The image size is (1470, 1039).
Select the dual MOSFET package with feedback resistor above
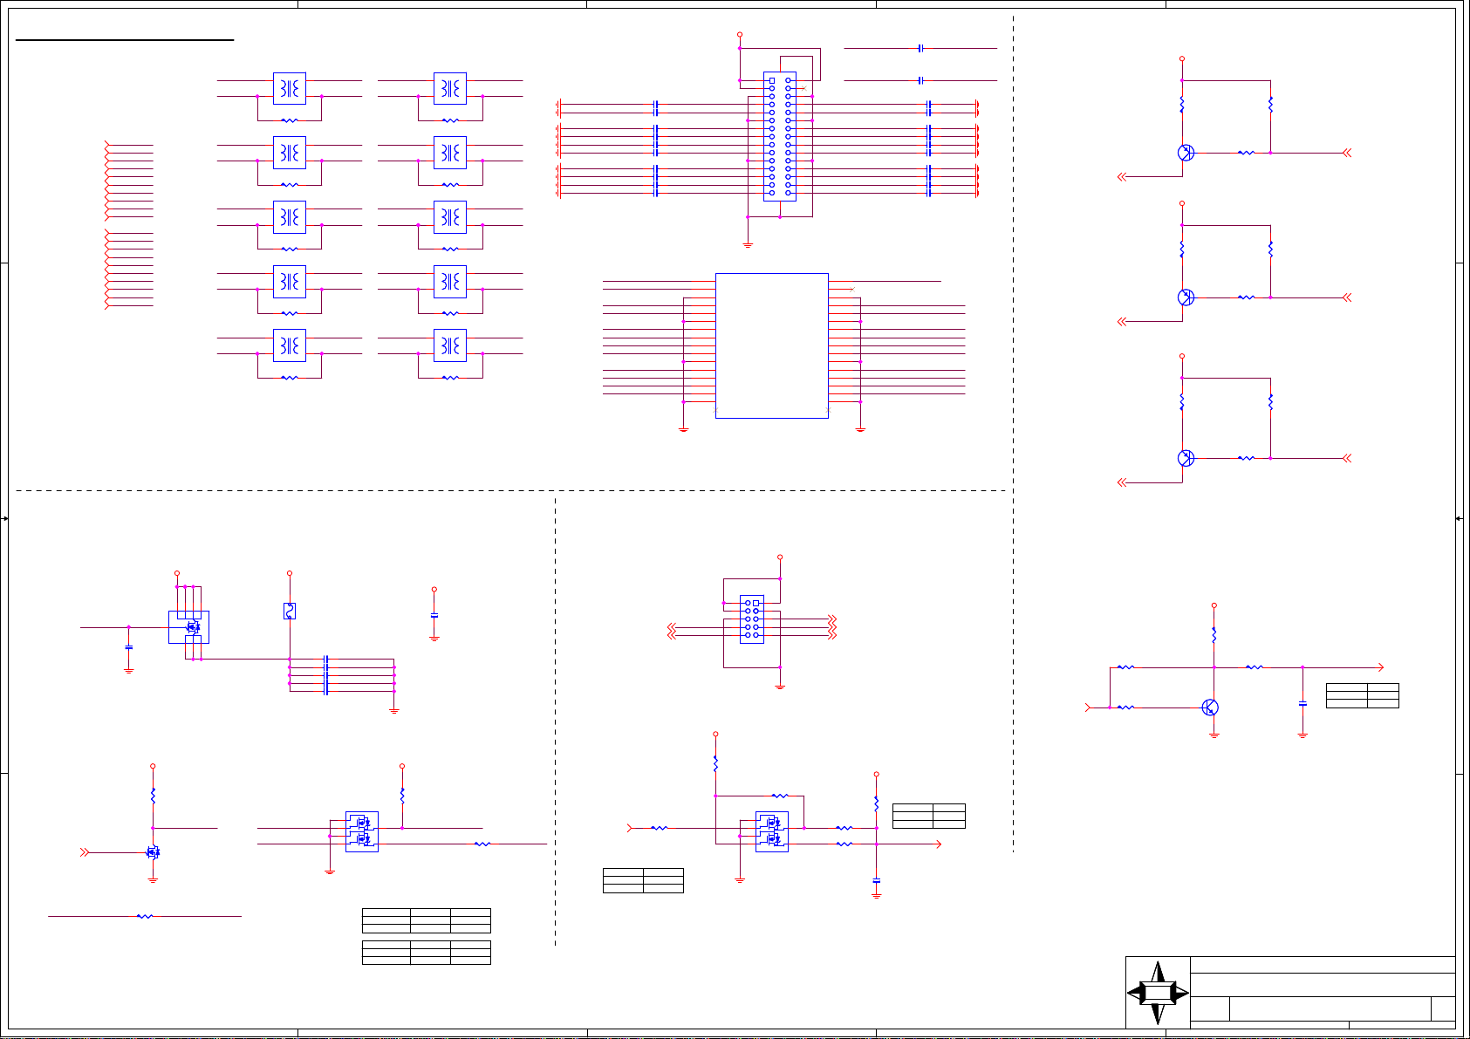[772, 831]
